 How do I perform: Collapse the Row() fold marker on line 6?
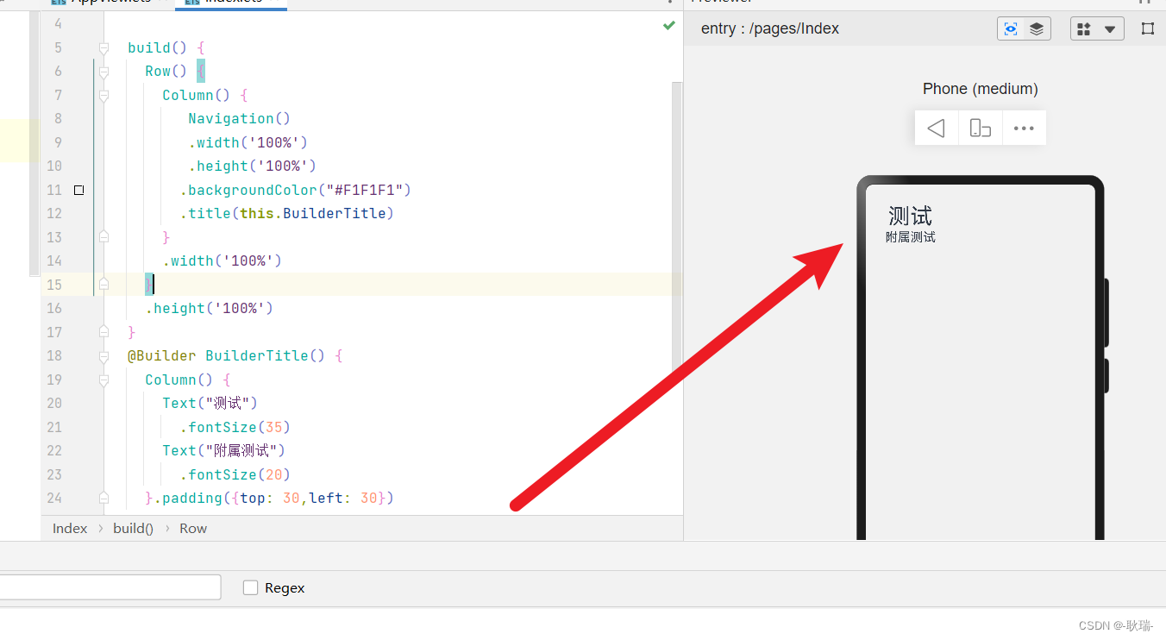pyautogui.click(x=103, y=72)
